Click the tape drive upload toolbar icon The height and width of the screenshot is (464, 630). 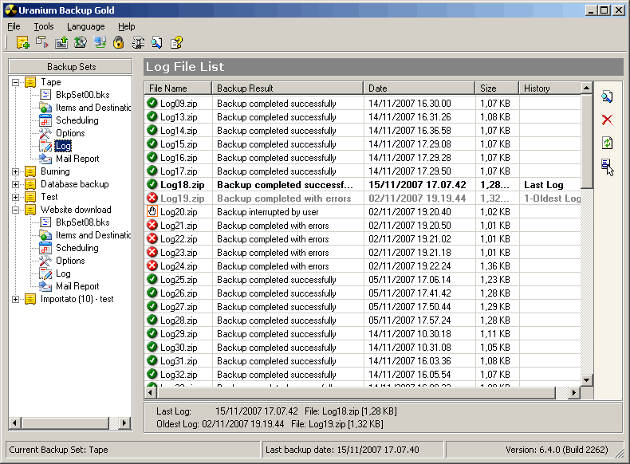point(61,42)
